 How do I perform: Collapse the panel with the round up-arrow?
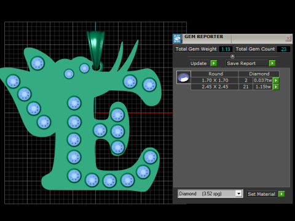tap(232, 56)
